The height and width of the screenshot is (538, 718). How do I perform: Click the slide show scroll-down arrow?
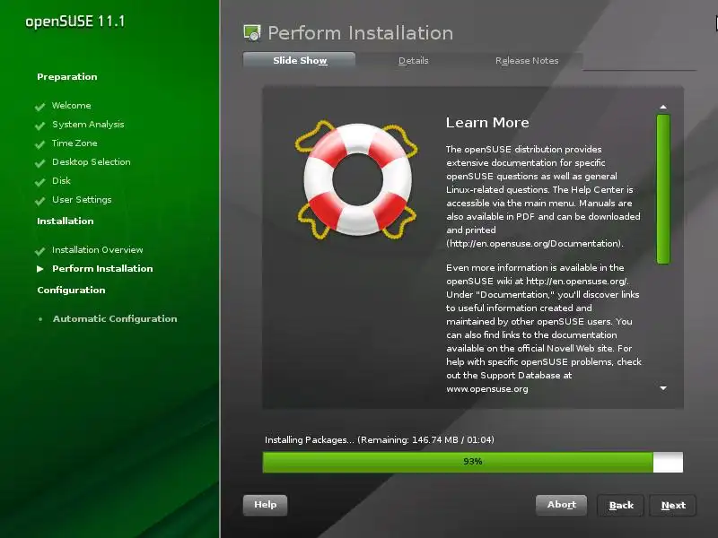[663, 388]
